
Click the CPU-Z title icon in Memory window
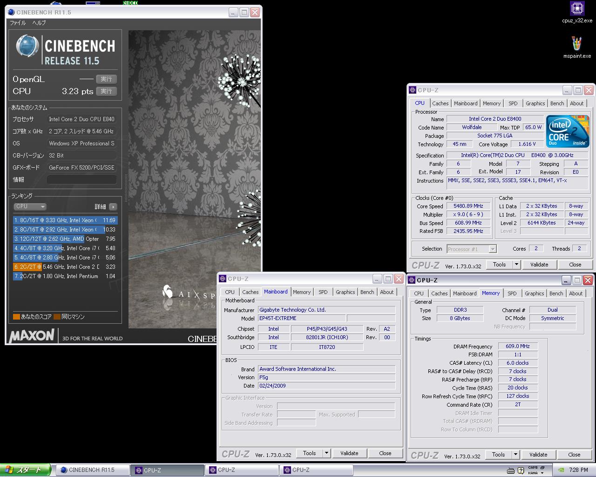coord(412,280)
